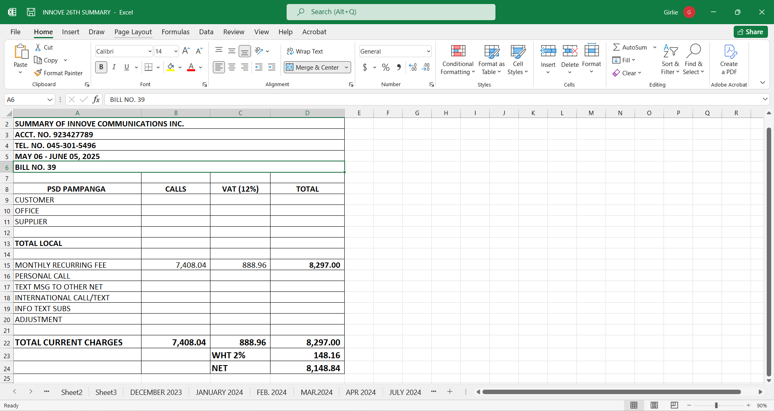The width and height of the screenshot is (774, 411).
Task: Open the Girlie account profile
Action: (x=679, y=12)
